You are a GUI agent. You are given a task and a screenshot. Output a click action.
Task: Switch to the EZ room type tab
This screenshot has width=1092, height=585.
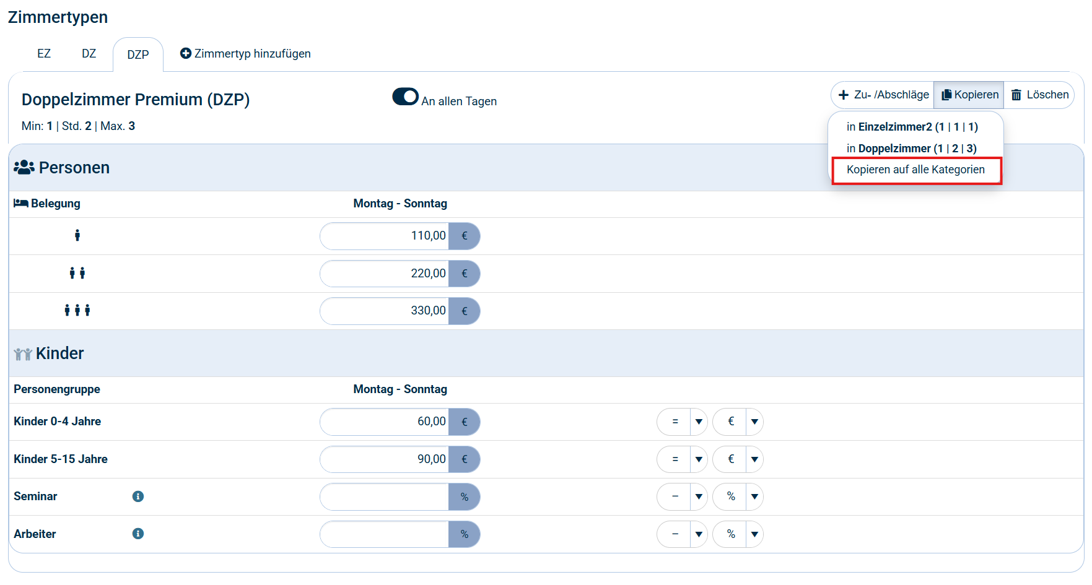(44, 54)
